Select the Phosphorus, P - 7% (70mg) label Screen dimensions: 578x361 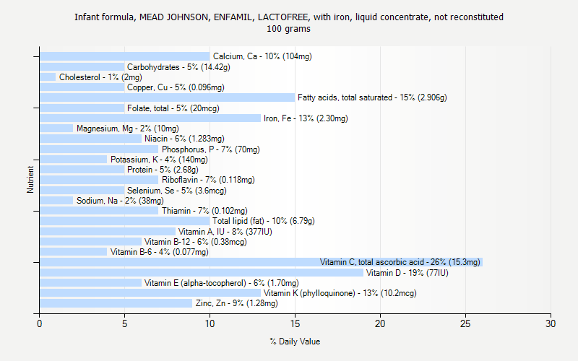pyautogui.click(x=210, y=149)
